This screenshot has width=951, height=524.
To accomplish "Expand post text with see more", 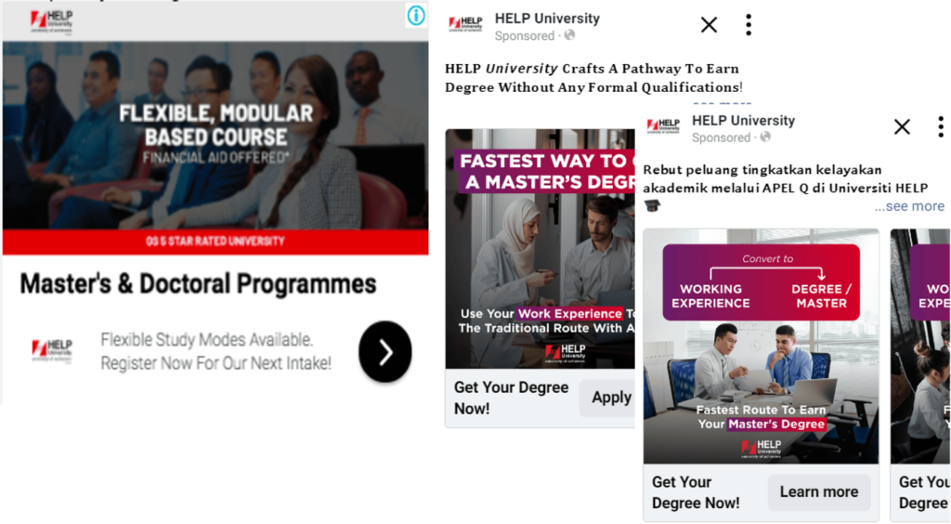I will (908, 206).
